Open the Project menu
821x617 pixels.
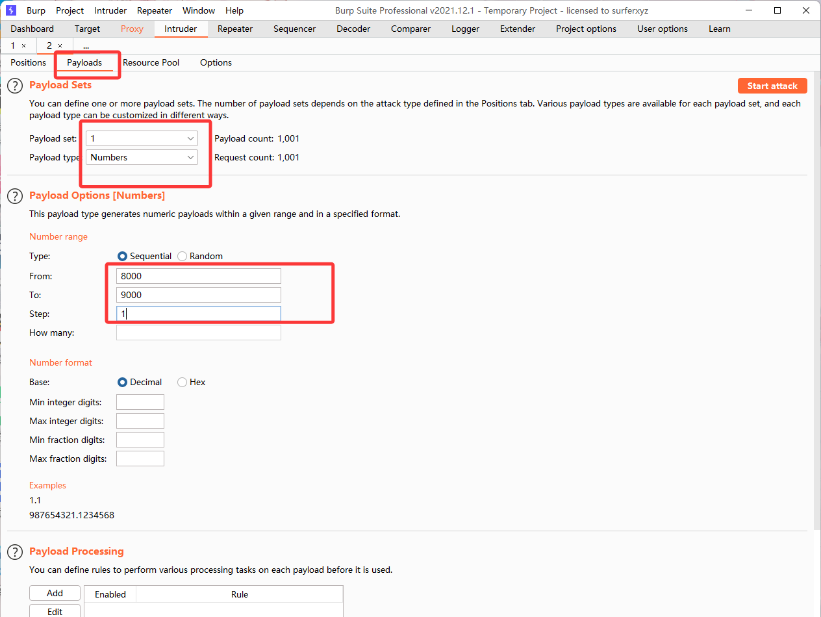click(69, 10)
